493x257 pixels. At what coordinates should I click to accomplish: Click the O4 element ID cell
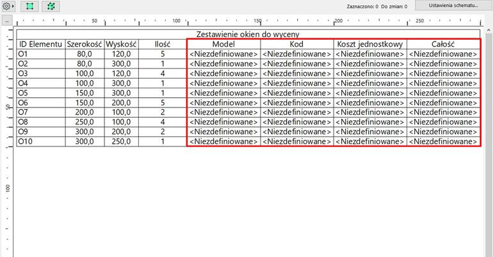point(40,83)
